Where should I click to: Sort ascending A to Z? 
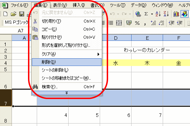tap(158, 14)
